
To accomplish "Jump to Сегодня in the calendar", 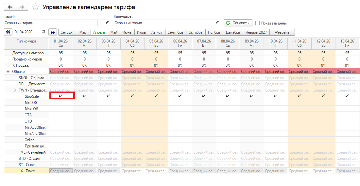I will pyautogui.click(x=67, y=32).
